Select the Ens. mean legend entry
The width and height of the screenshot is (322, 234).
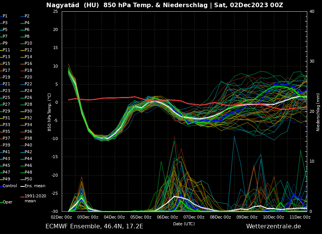pos(35,186)
